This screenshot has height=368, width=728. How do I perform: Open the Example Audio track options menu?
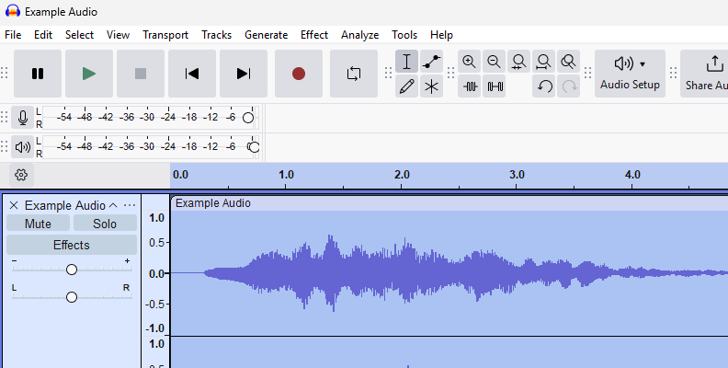130,205
